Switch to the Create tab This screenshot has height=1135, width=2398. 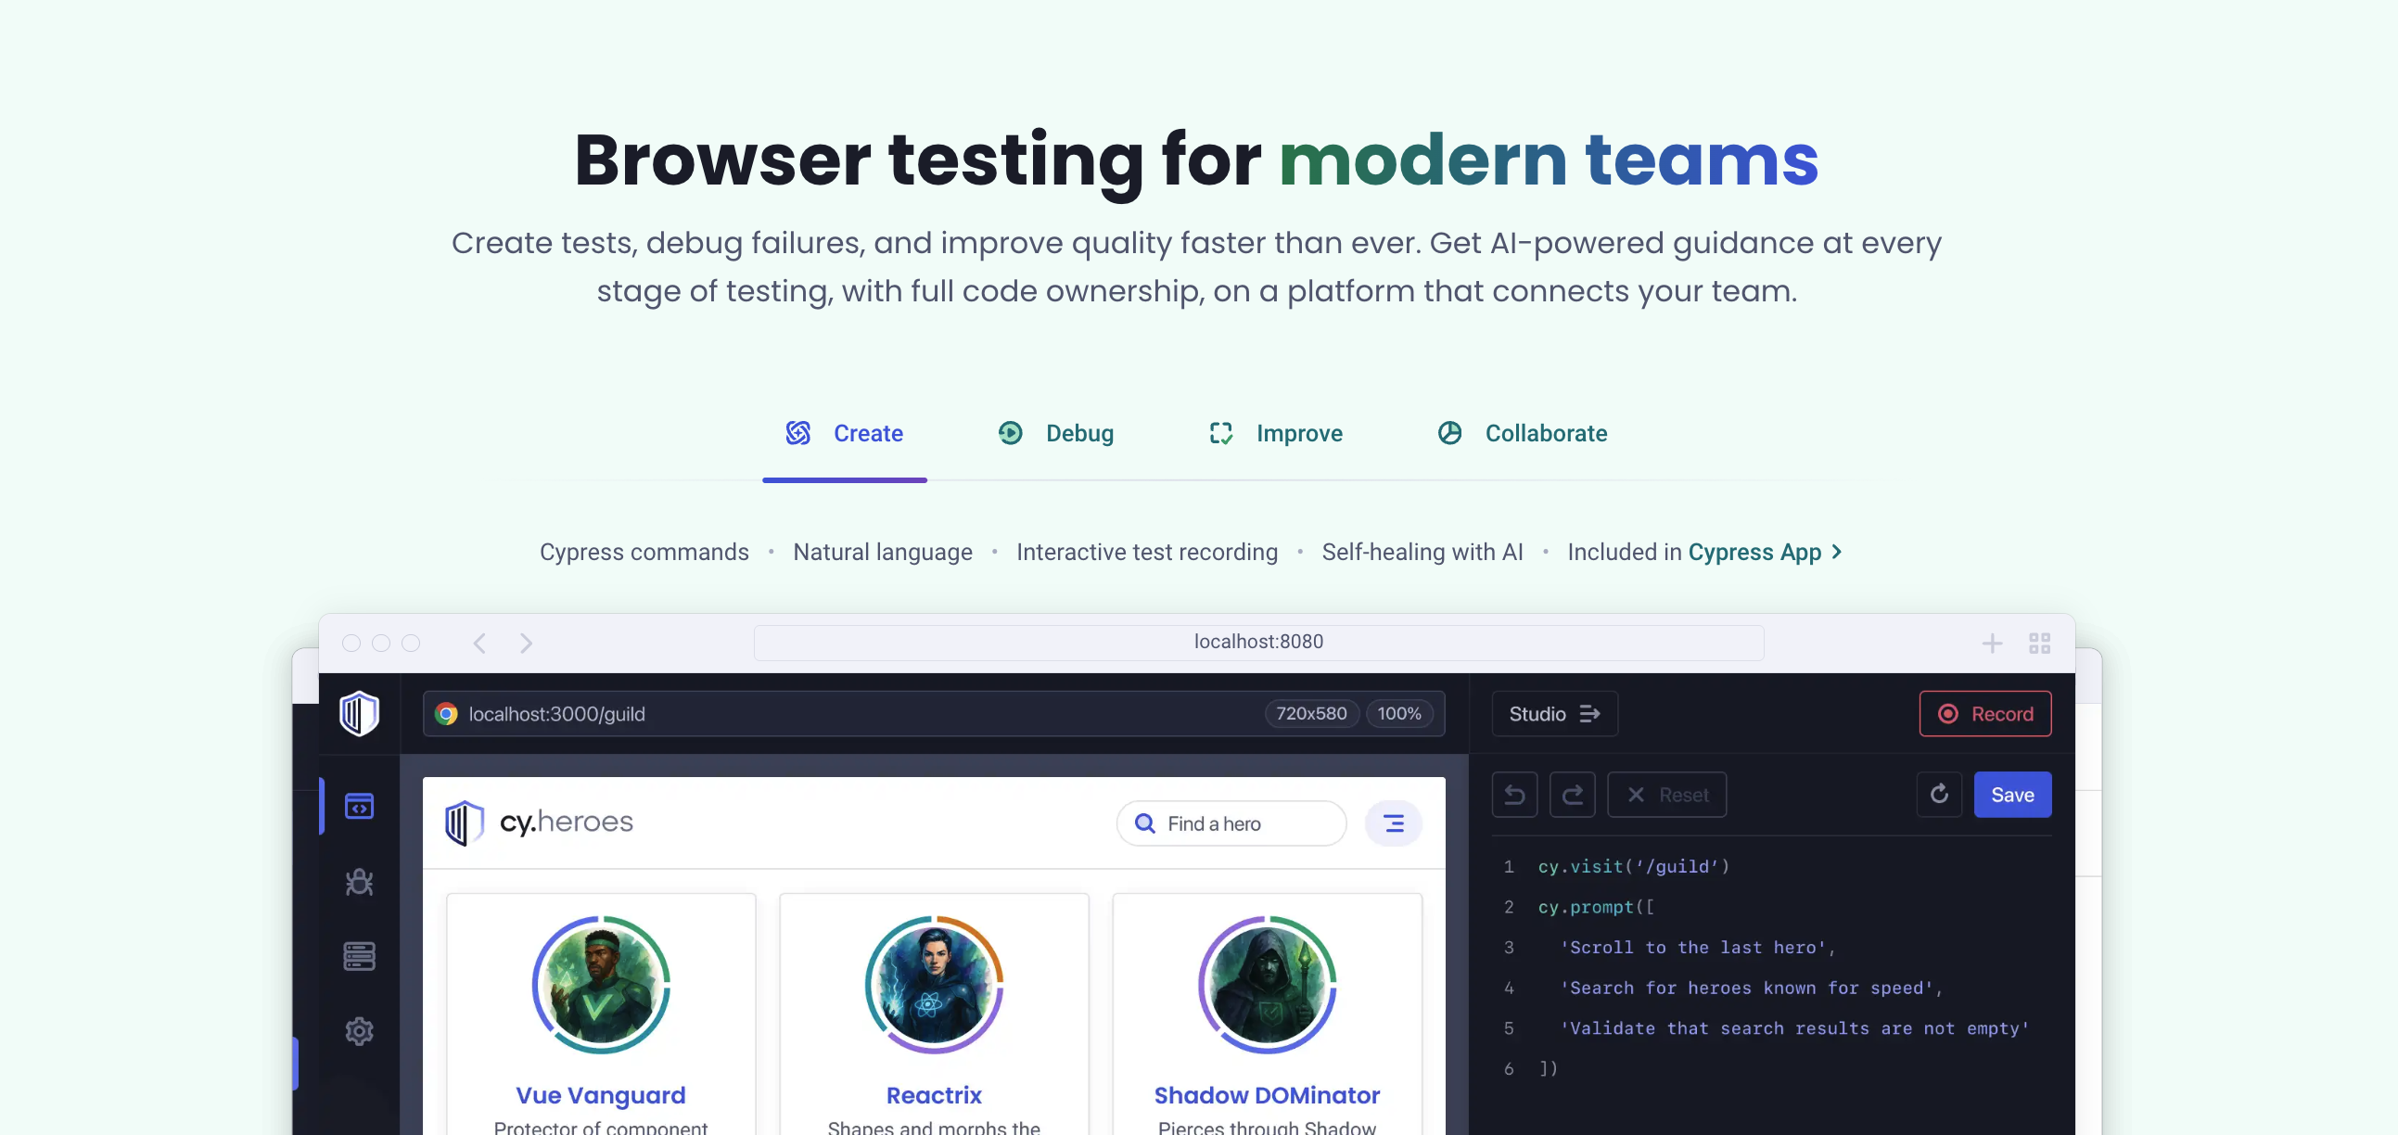[845, 433]
